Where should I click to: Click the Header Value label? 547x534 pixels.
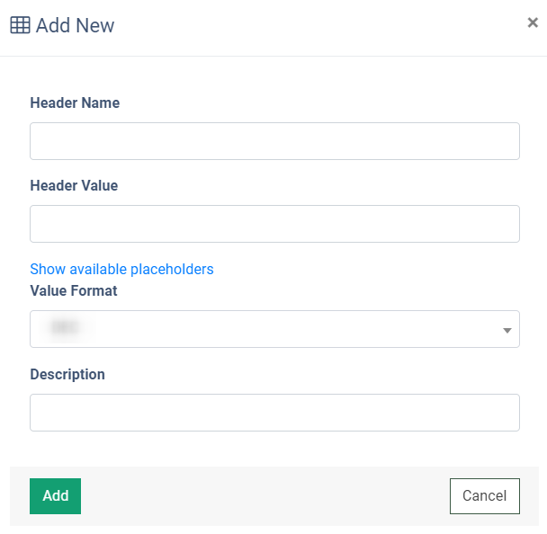pyautogui.click(x=74, y=185)
